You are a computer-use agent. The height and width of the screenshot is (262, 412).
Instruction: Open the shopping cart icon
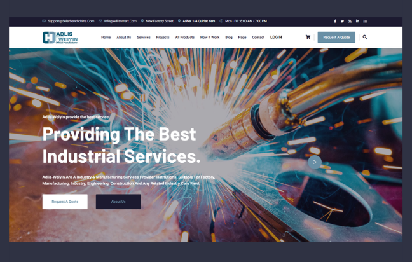point(308,37)
